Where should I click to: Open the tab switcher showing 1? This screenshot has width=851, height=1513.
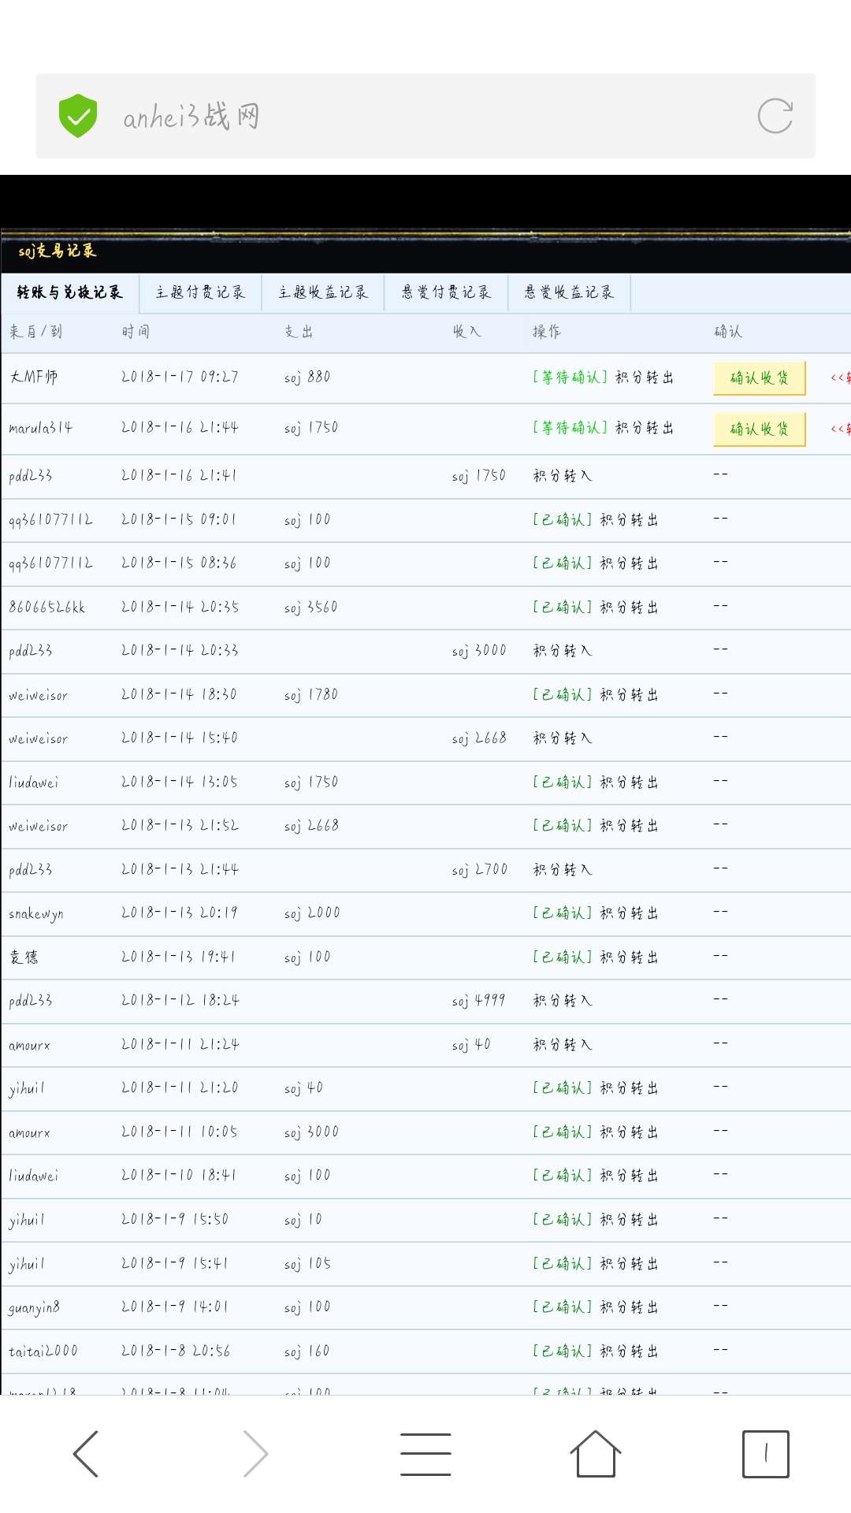pos(765,1454)
